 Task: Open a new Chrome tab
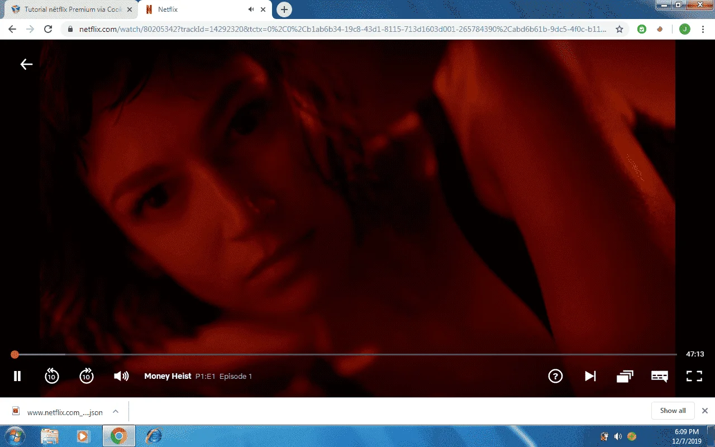point(284,9)
